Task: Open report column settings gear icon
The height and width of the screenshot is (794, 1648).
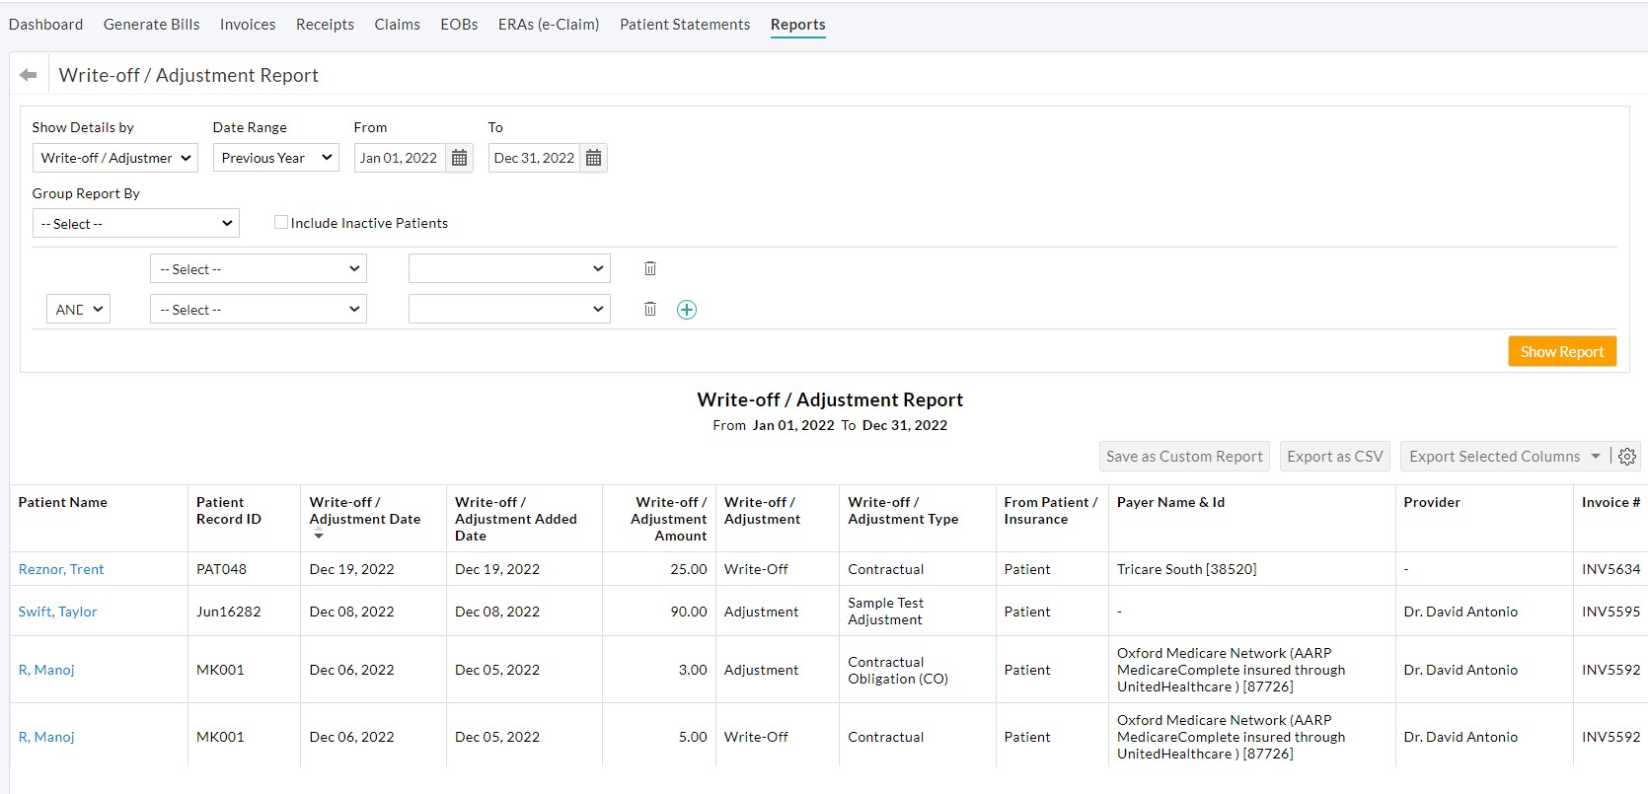Action: click(x=1627, y=456)
